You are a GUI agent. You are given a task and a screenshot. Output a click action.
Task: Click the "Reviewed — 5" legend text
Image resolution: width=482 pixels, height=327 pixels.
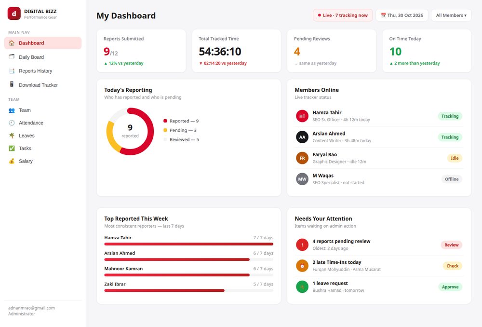click(x=184, y=139)
